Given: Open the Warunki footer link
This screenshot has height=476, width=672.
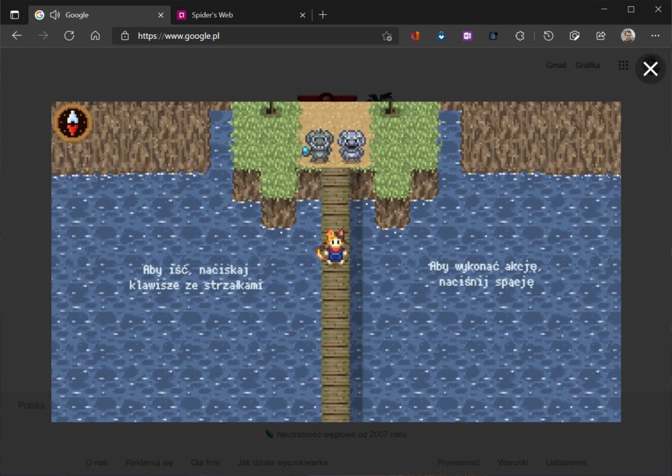Looking at the screenshot, I should 513,463.
